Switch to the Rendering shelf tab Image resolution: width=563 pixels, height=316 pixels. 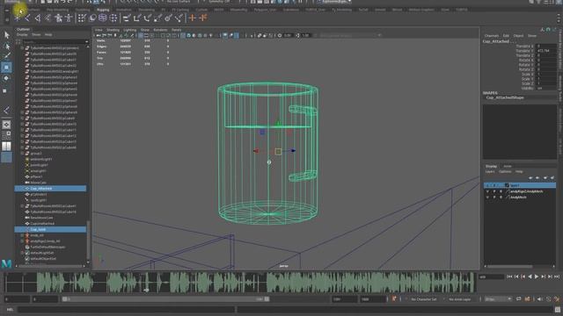(x=147, y=10)
